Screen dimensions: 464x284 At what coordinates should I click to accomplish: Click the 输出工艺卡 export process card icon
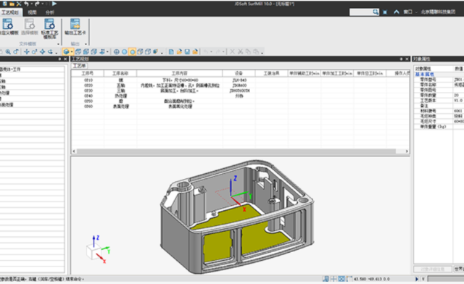coord(75,24)
